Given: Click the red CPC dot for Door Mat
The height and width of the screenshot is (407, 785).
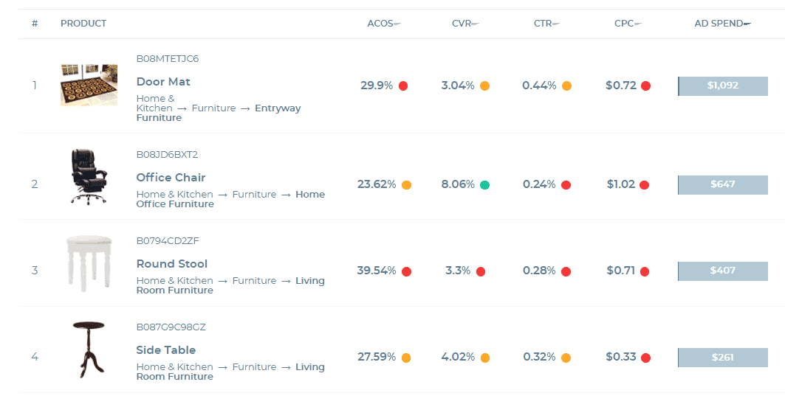Looking at the screenshot, I should tap(645, 86).
